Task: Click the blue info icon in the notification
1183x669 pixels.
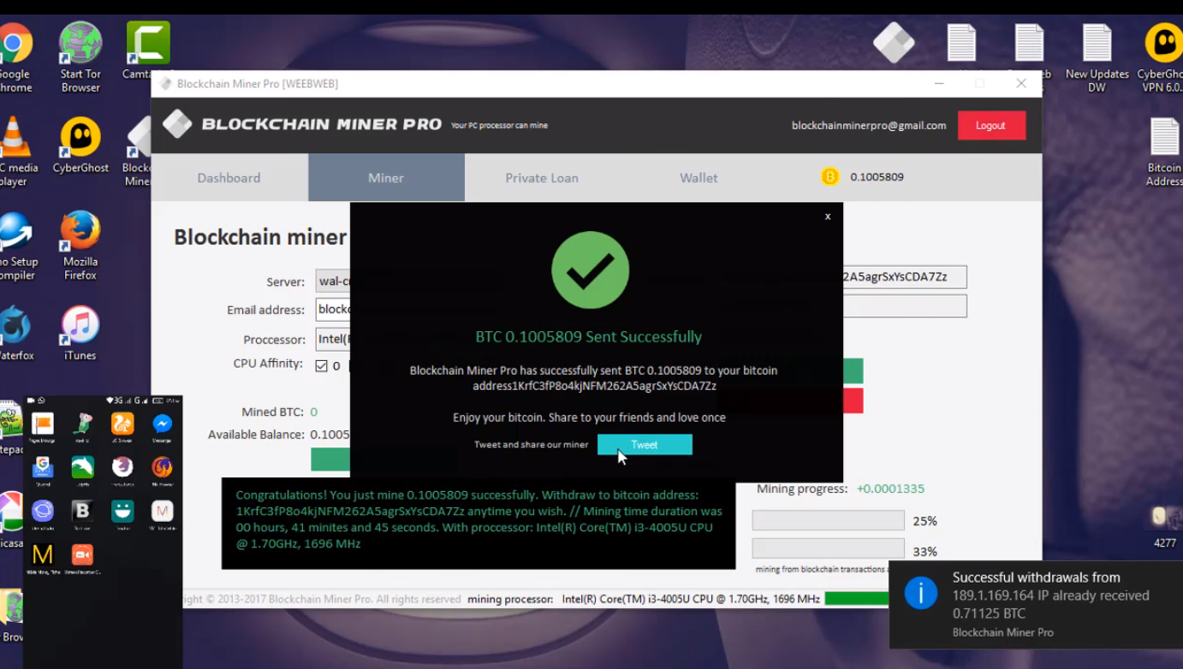Action: point(921,593)
